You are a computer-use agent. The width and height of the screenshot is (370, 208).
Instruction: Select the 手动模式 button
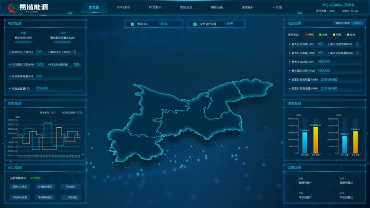click(x=71, y=187)
